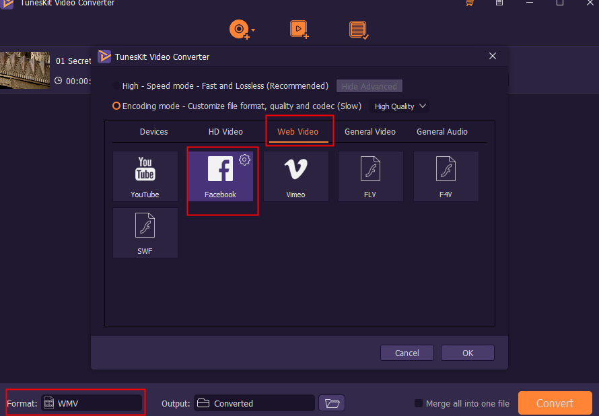
Task: Open the High Quality dropdown
Action: point(399,106)
